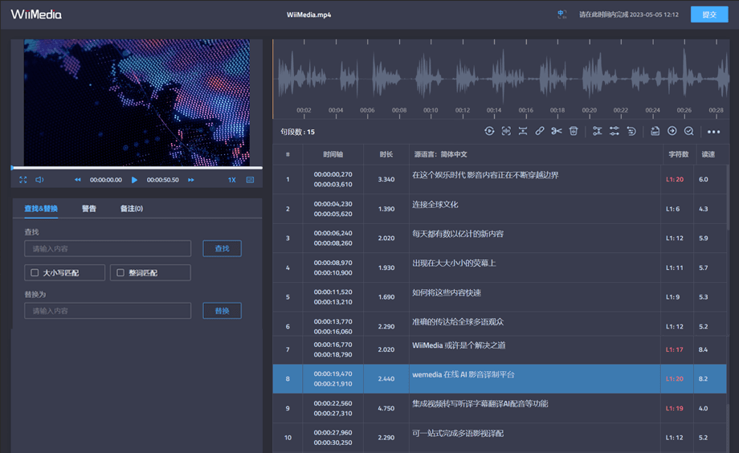
Task: Click duration 4.750 in row 9
Action: [386, 408]
